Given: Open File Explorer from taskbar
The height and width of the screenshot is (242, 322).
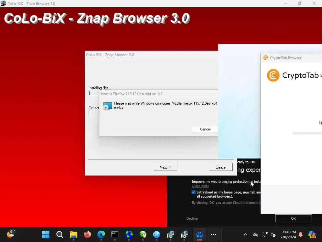Looking at the screenshot, I should pos(73,234).
